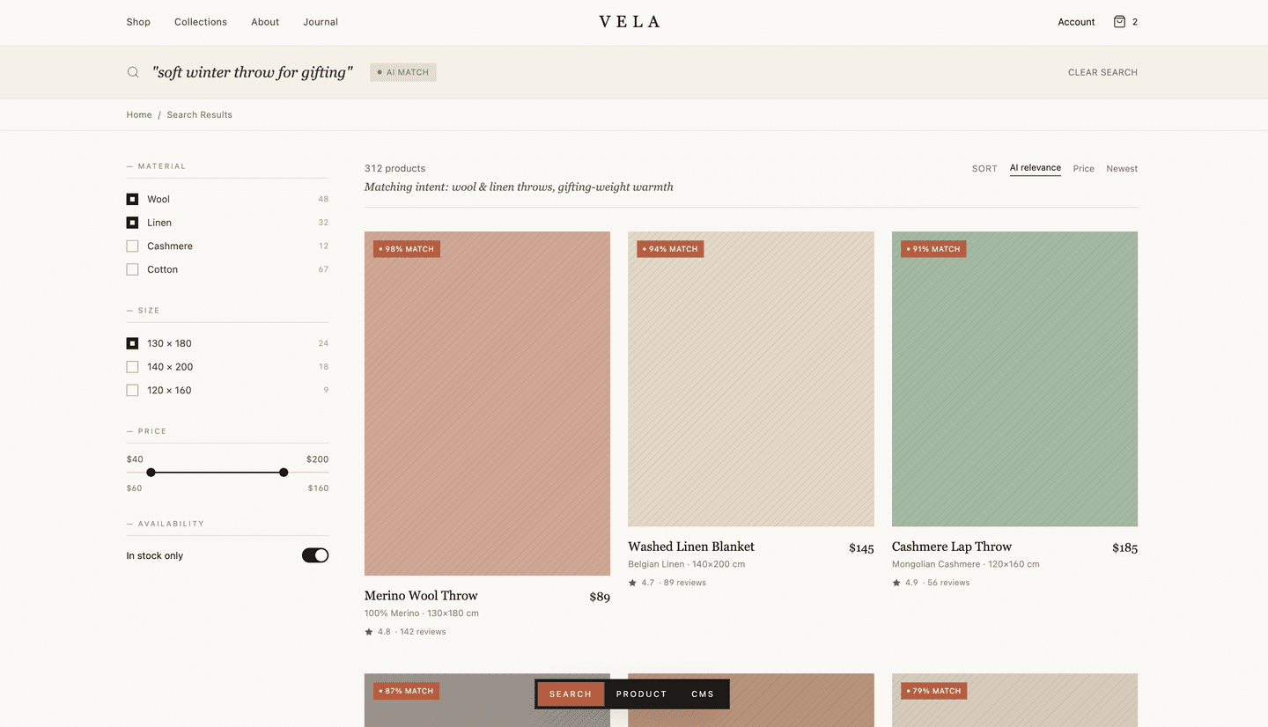Click the 91% MATCH badge on Cashmere Lap Throw
Viewport: 1268px width, 727px height.
click(933, 249)
